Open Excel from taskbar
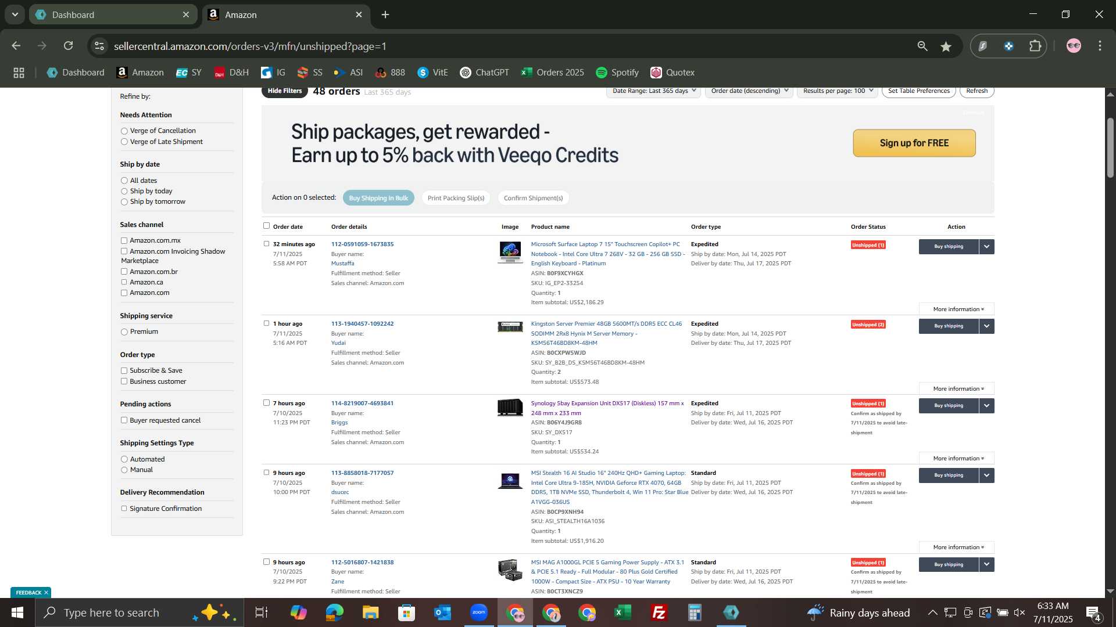This screenshot has width=1116, height=627. pos(623,612)
